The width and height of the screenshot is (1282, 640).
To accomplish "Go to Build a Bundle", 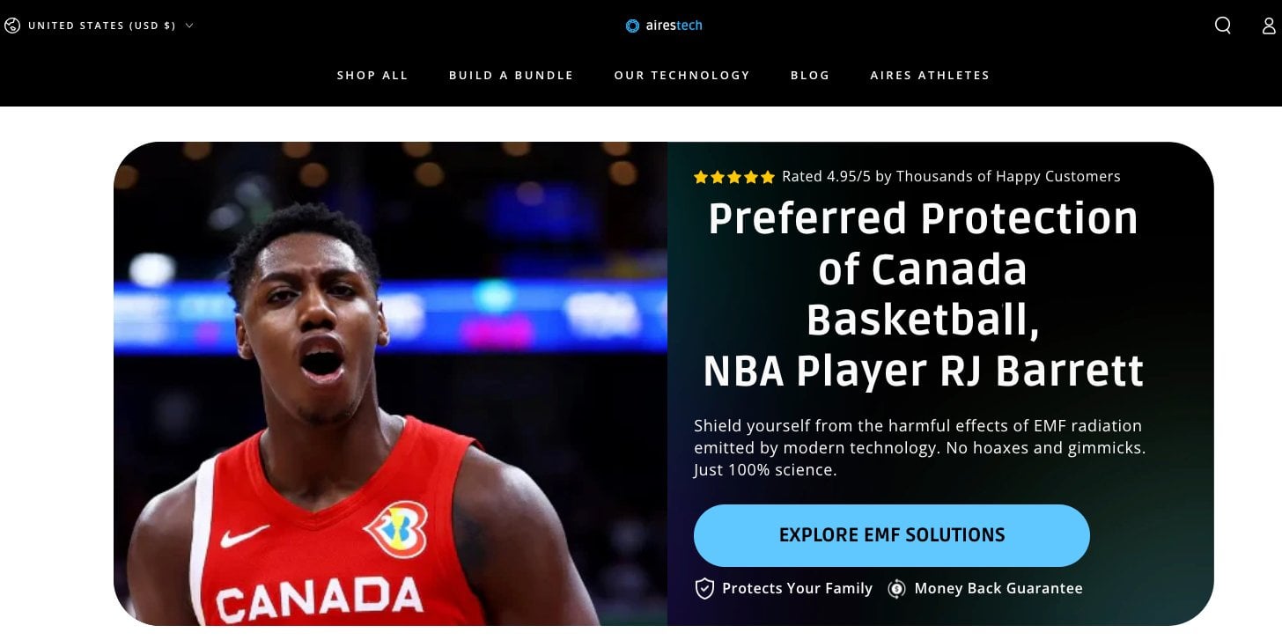I will [511, 76].
